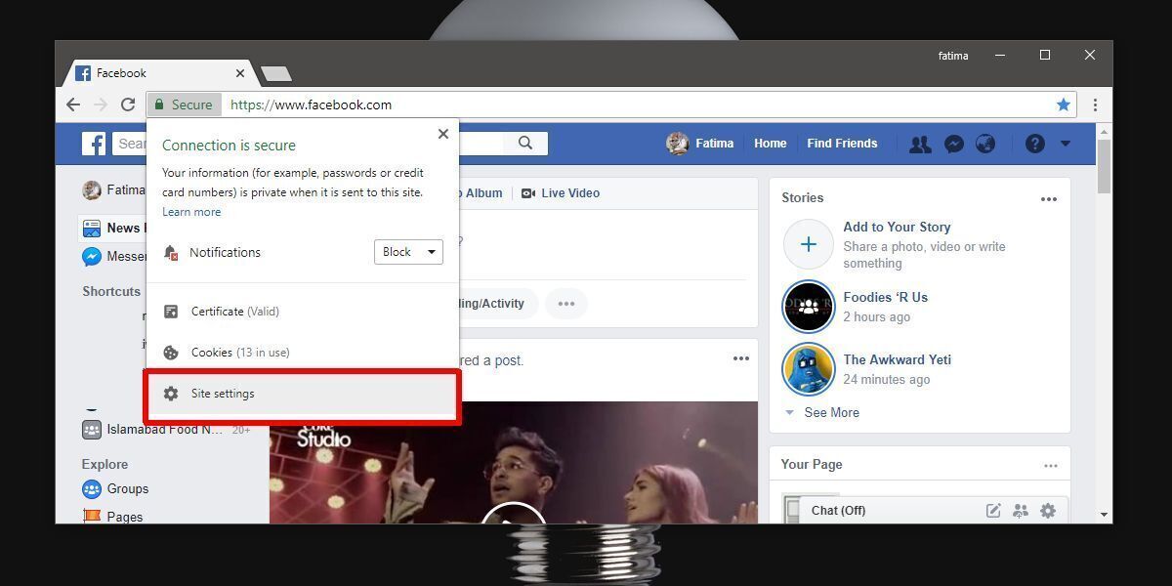This screenshot has height=586, width=1172.
Task: Click the Help question mark icon
Action: (x=1034, y=144)
